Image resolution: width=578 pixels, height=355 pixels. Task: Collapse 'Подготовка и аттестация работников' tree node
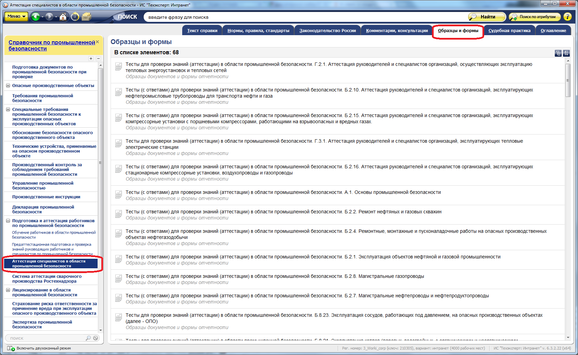pyautogui.click(x=8, y=221)
